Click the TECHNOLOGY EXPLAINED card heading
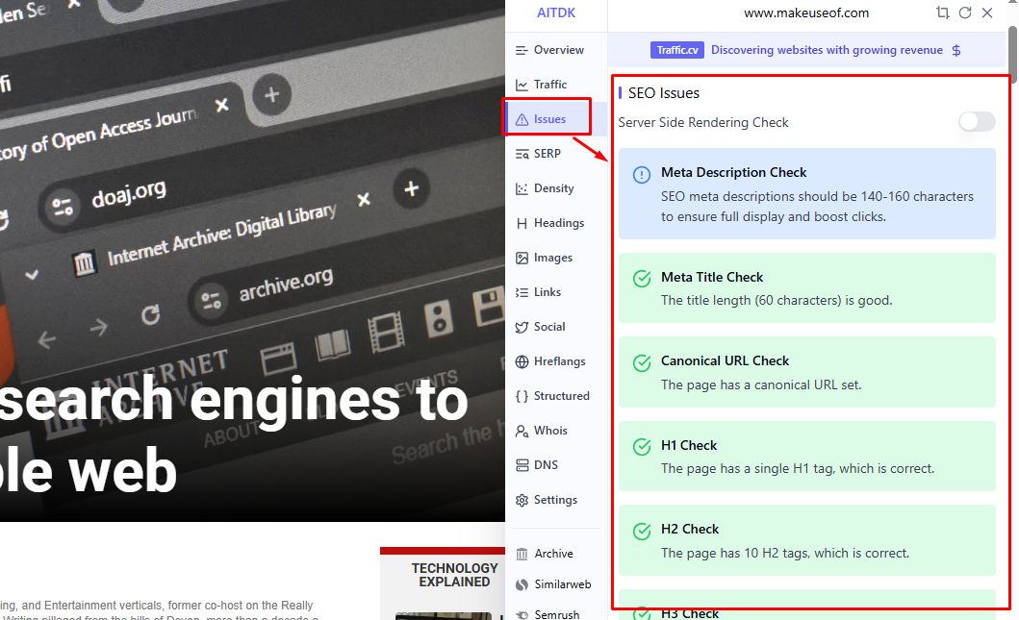 [454, 575]
